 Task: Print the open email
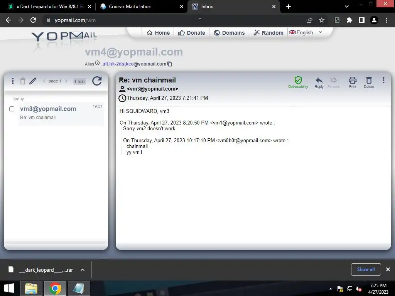pos(353,82)
